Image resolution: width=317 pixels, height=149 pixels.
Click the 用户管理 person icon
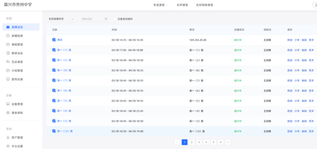click(8, 138)
